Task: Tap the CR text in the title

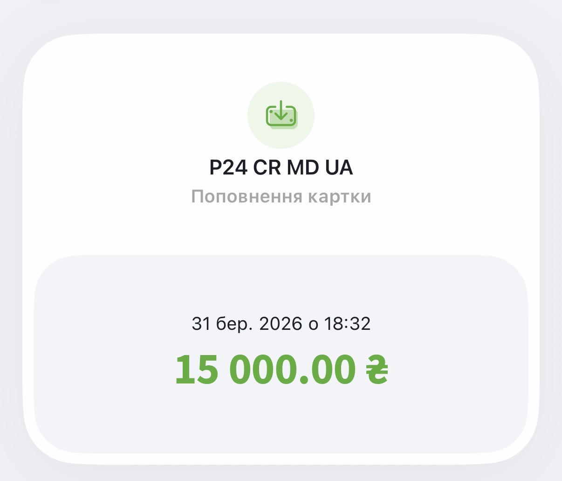Action: [267, 167]
